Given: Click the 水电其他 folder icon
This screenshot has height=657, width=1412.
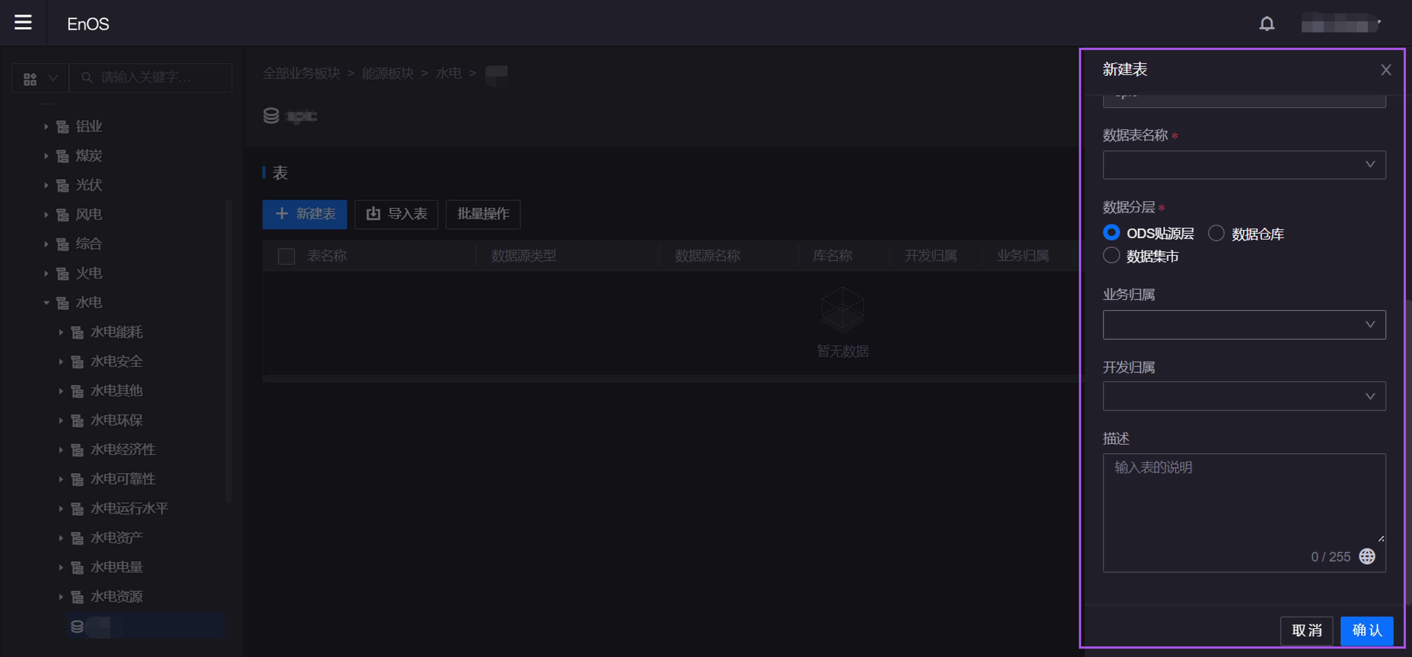Looking at the screenshot, I should [x=77, y=392].
